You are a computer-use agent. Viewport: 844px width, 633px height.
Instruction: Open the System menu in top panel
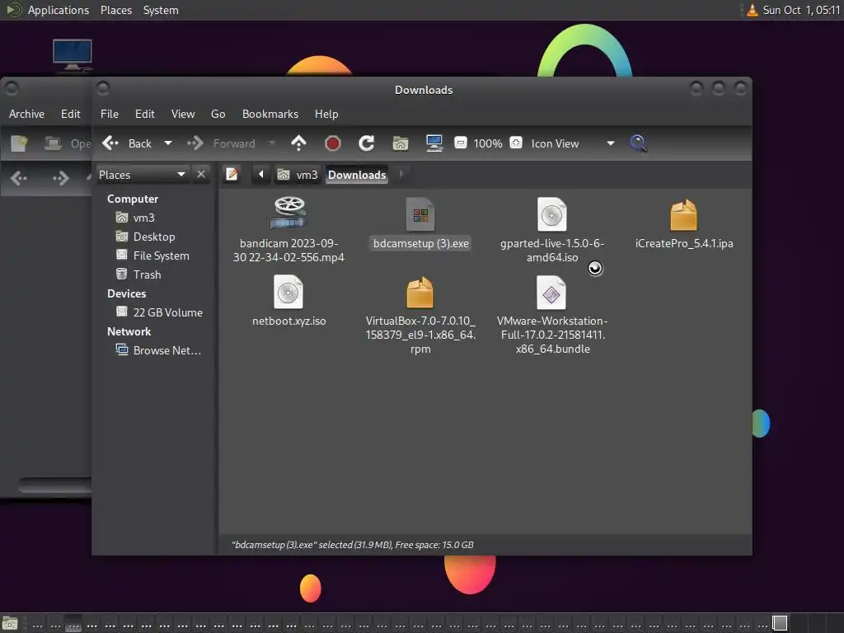click(x=161, y=10)
